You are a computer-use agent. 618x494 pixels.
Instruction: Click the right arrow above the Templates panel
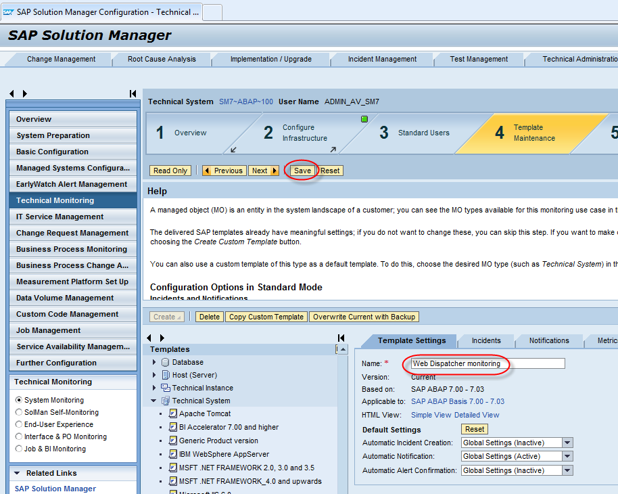(162, 338)
